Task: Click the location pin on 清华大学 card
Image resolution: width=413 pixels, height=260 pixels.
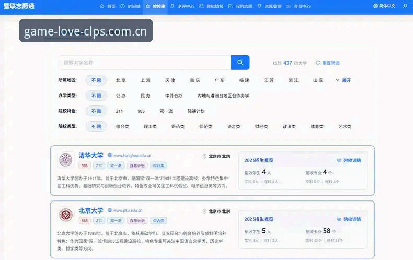Action: [x=204, y=156]
